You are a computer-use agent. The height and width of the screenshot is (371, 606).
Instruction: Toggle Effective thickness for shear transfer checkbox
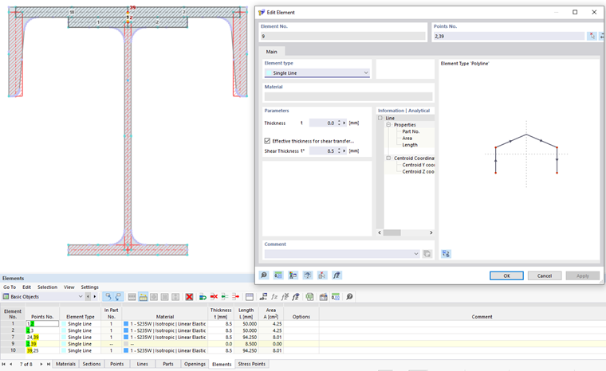[x=267, y=141]
